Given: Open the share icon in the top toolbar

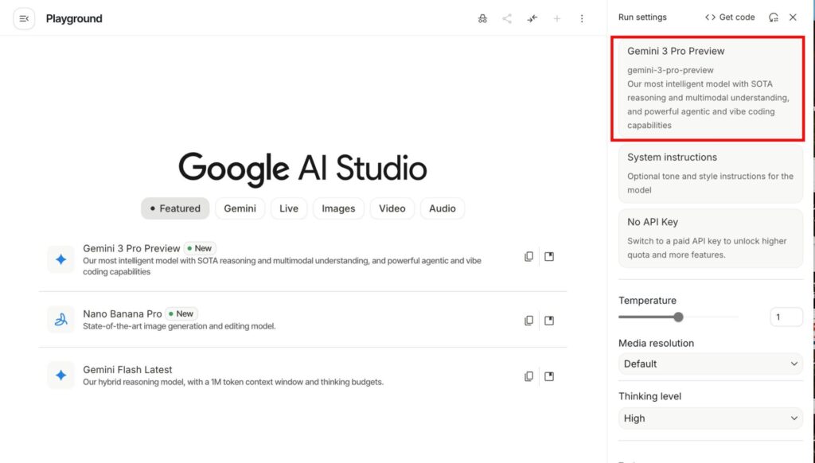Looking at the screenshot, I should tap(507, 18).
